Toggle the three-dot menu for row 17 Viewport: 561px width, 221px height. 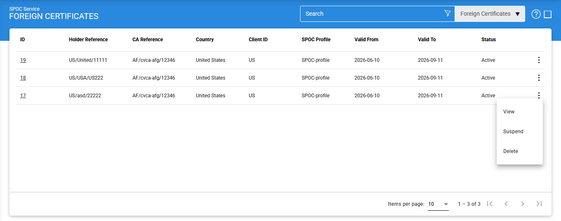(538, 96)
